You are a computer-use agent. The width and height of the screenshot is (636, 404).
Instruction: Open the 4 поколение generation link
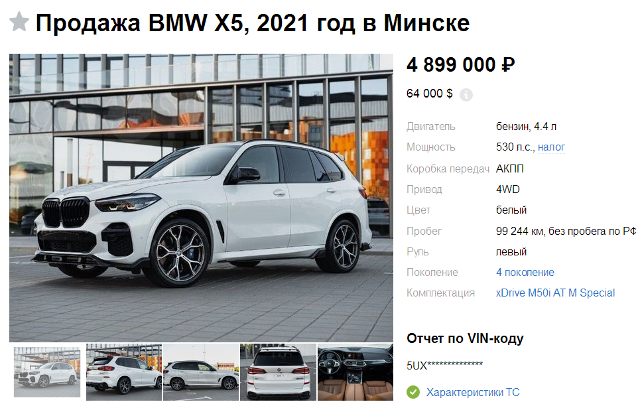coord(525,273)
